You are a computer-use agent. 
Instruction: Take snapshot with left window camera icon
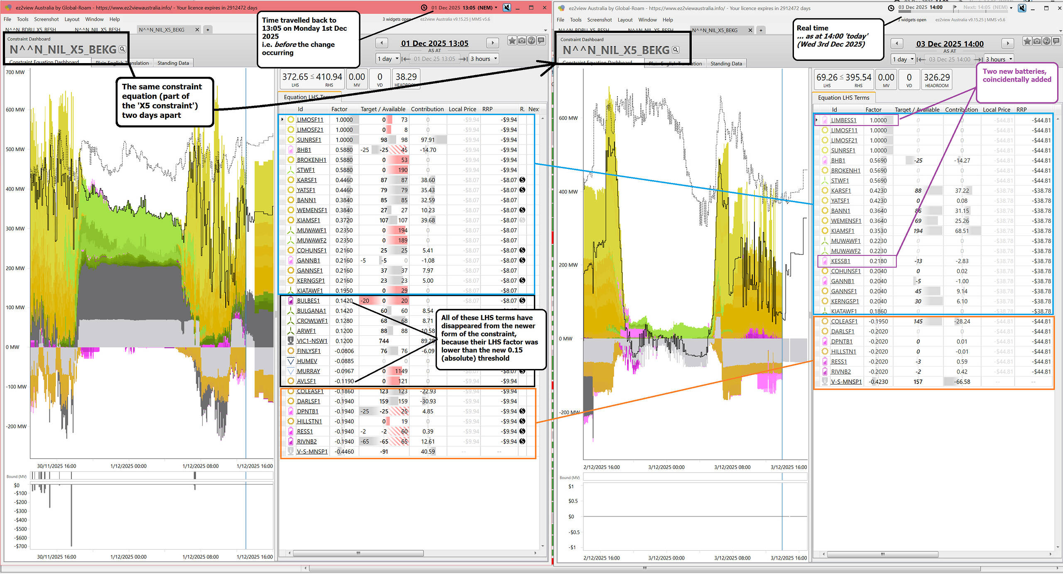tap(522, 41)
